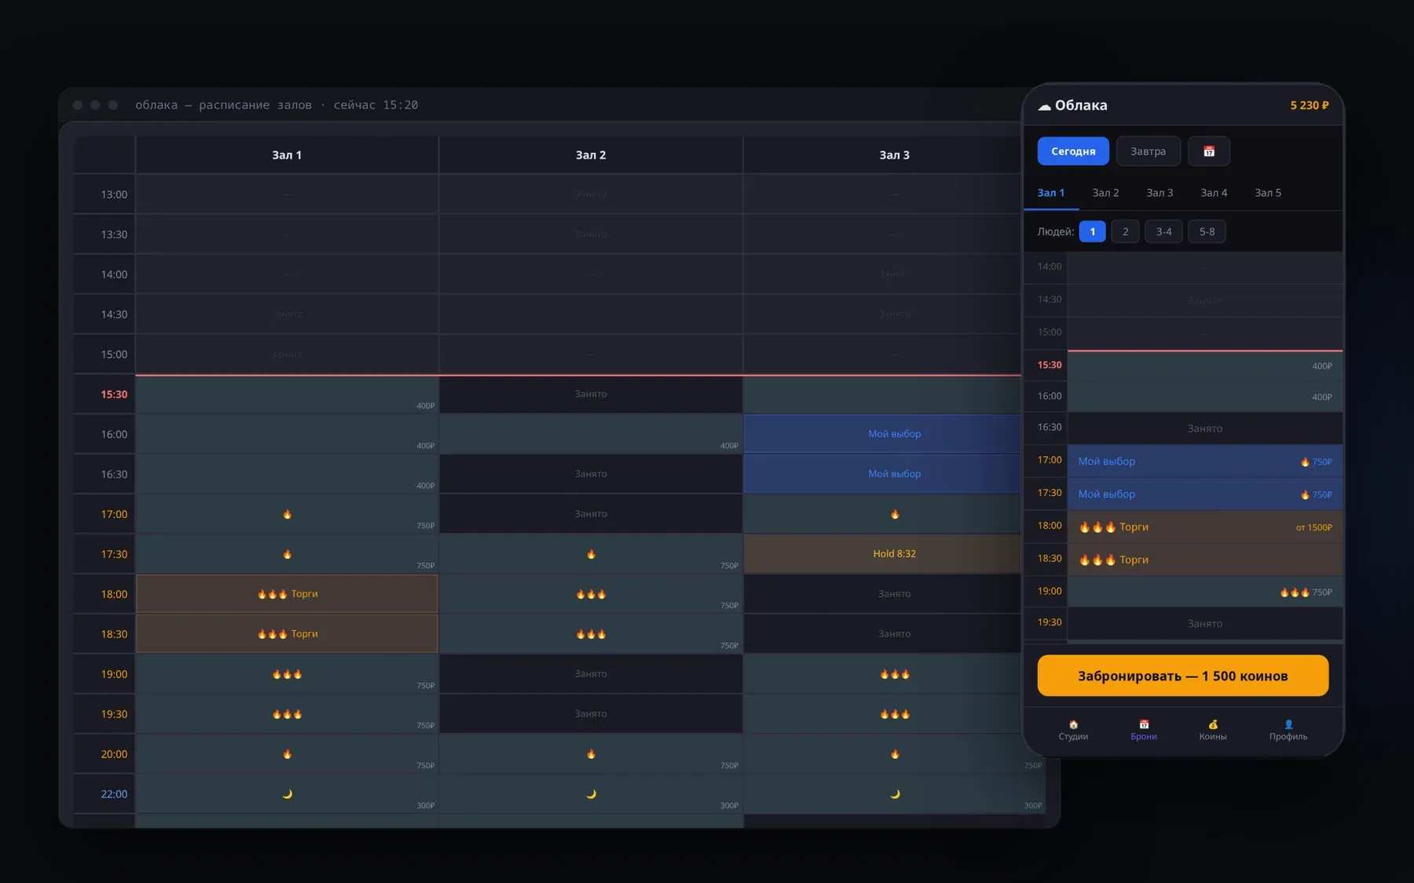This screenshot has width=1414, height=883.
Task: Click 400₽ slot in Зал 1 at 16:00
Action: pos(287,434)
